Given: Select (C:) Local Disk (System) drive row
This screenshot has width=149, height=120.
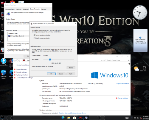Looking at the screenshot, I should [x=18, y=36].
